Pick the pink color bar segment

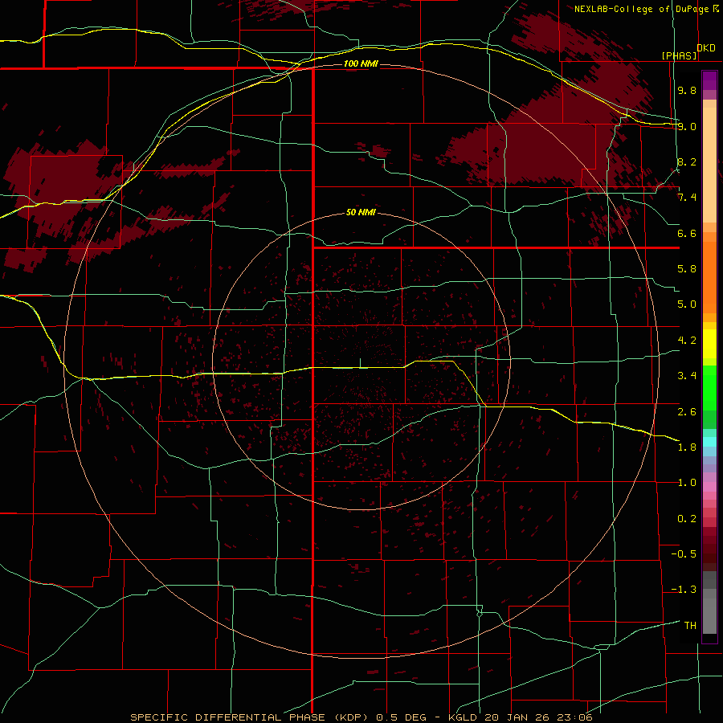point(709,487)
